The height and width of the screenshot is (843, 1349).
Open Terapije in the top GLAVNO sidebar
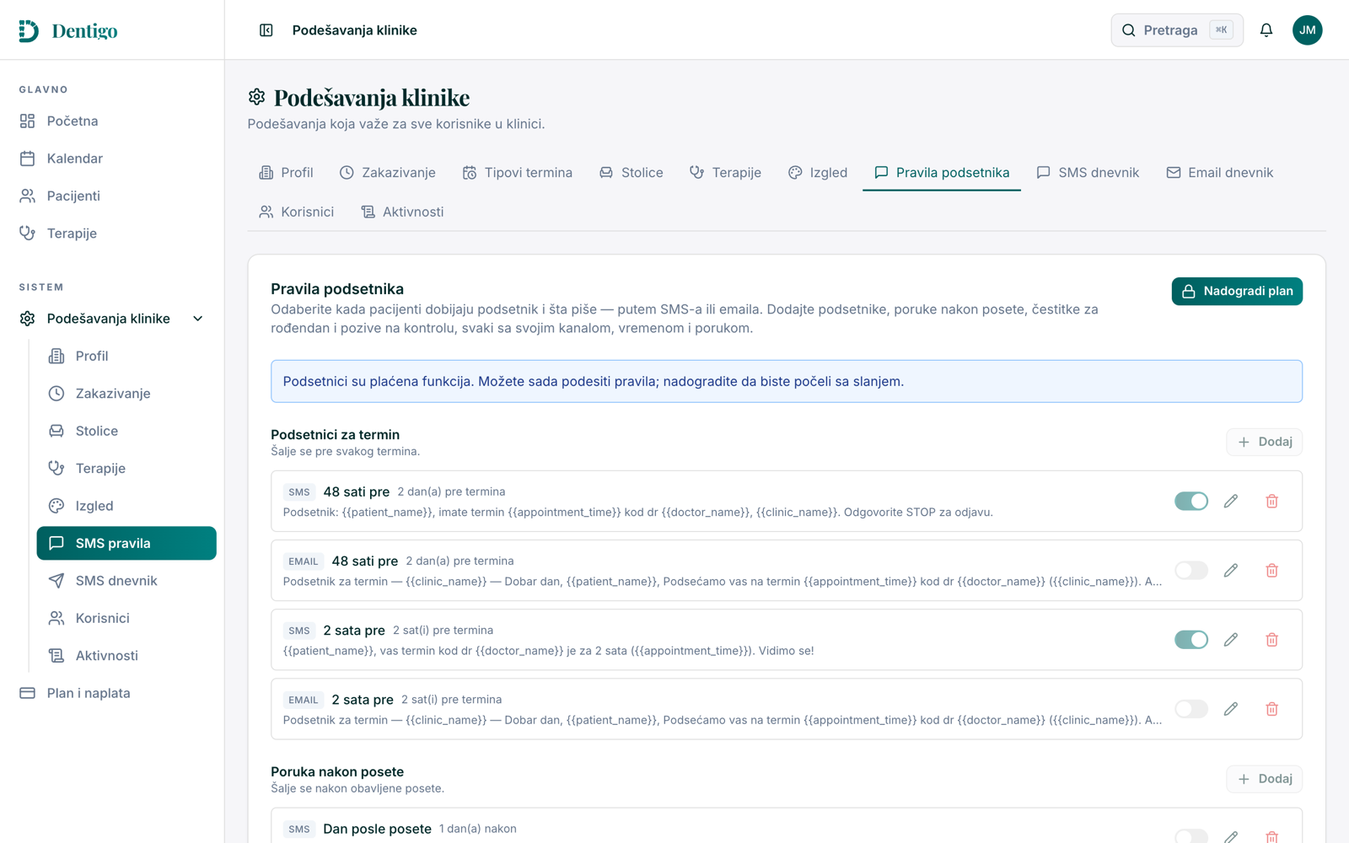coord(112,234)
